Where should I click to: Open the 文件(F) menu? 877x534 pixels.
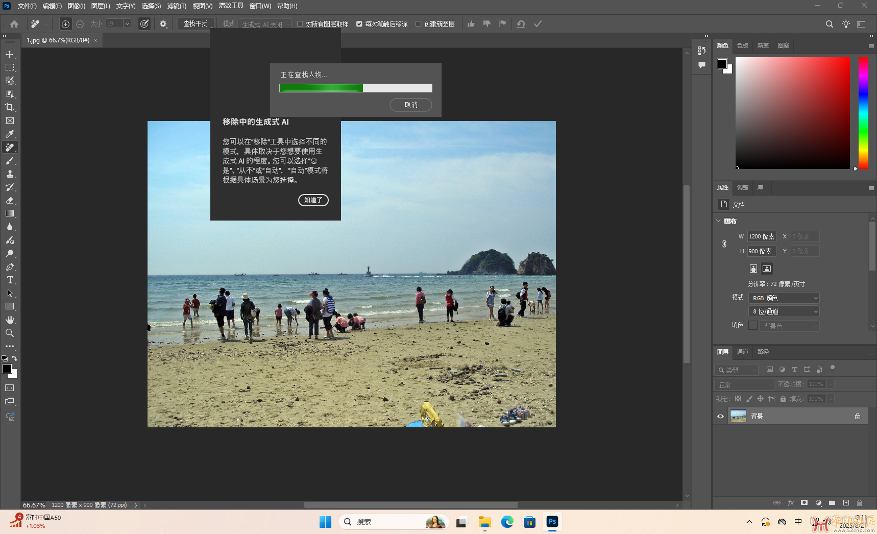(27, 6)
